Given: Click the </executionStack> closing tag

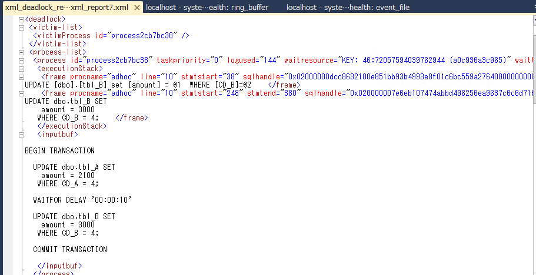Looking at the screenshot, I should click(72, 126).
